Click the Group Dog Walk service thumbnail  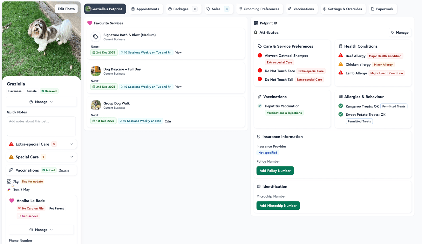[96, 105]
